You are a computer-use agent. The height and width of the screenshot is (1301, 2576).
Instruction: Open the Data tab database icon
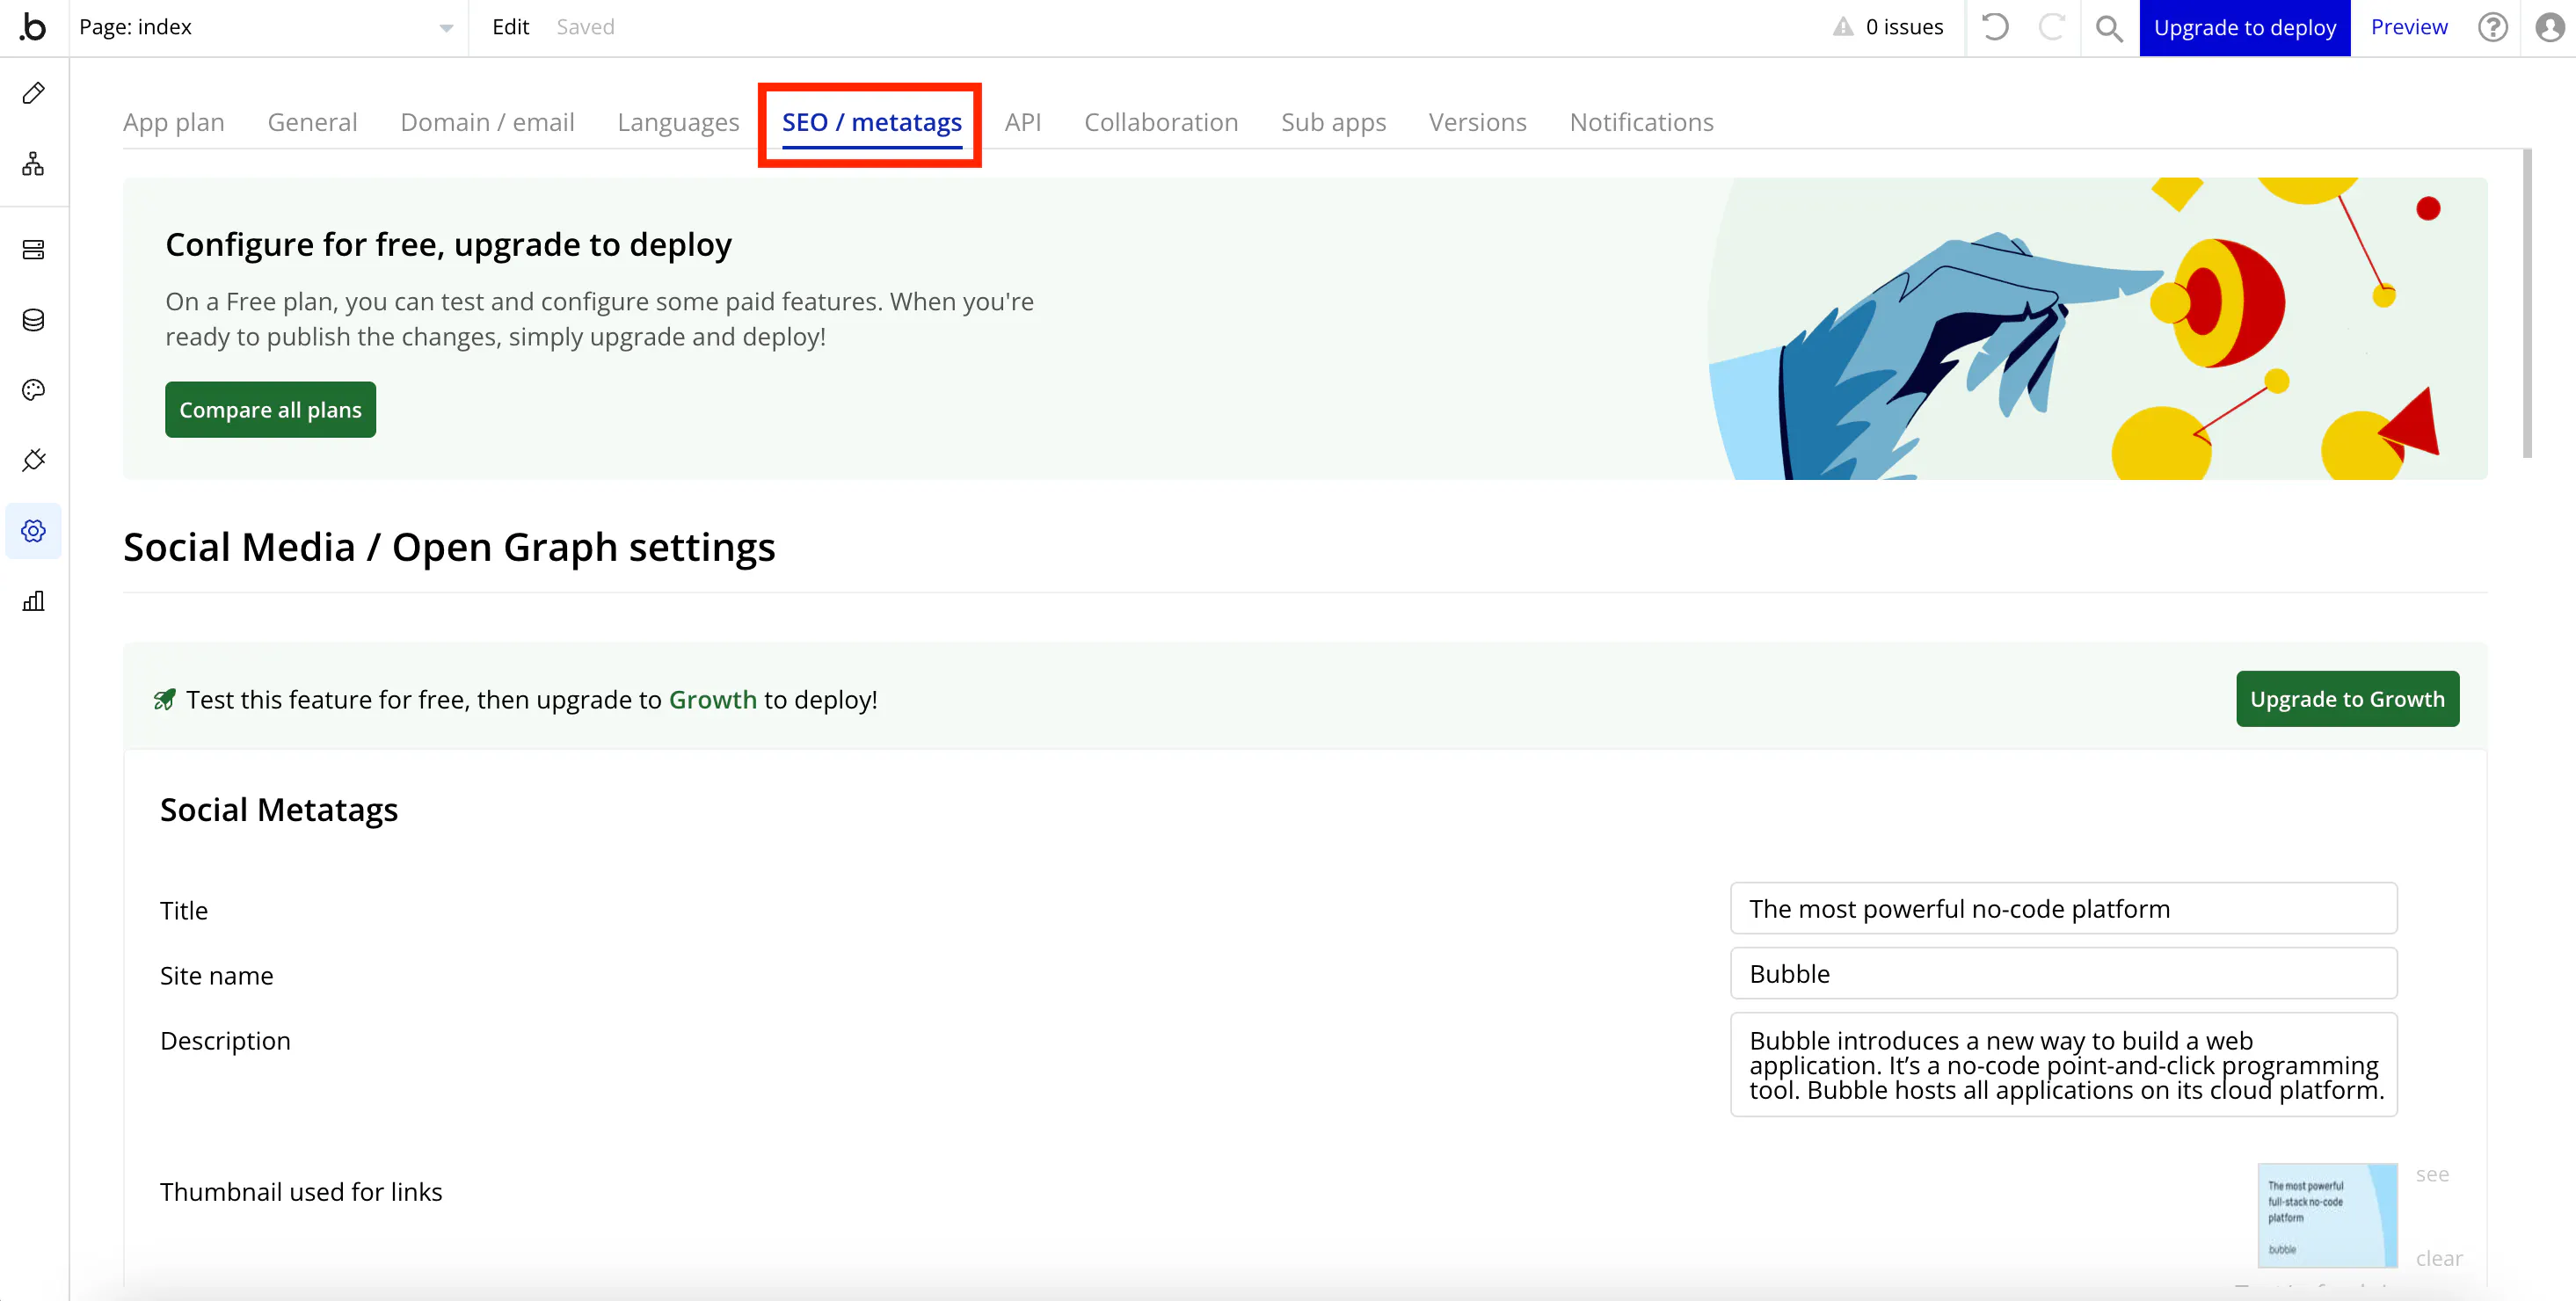coord(33,320)
